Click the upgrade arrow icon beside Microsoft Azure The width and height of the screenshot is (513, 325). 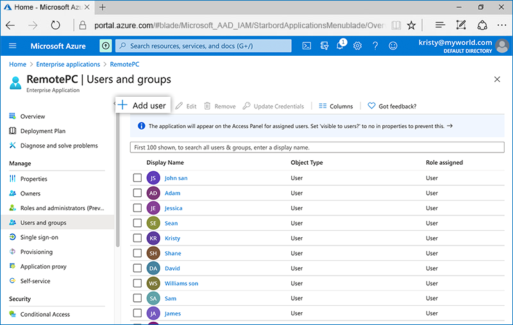tap(105, 46)
